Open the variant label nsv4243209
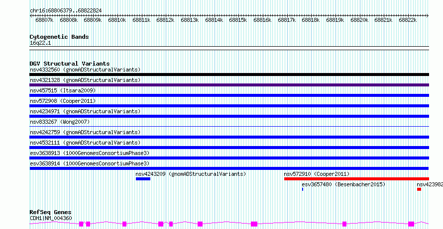This screenshot has width=443, height=229. [x=191, y=174]
